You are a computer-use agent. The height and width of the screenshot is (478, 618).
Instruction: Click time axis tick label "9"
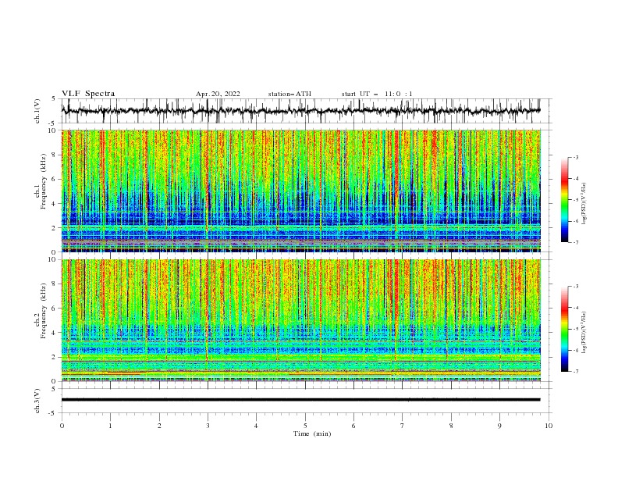click(x=499, y=426)
